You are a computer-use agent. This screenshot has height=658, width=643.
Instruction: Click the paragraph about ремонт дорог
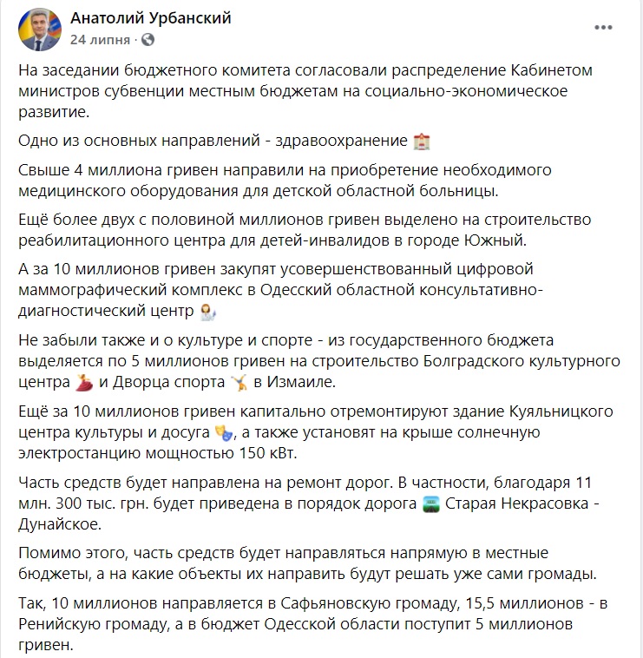pos(309,503)
